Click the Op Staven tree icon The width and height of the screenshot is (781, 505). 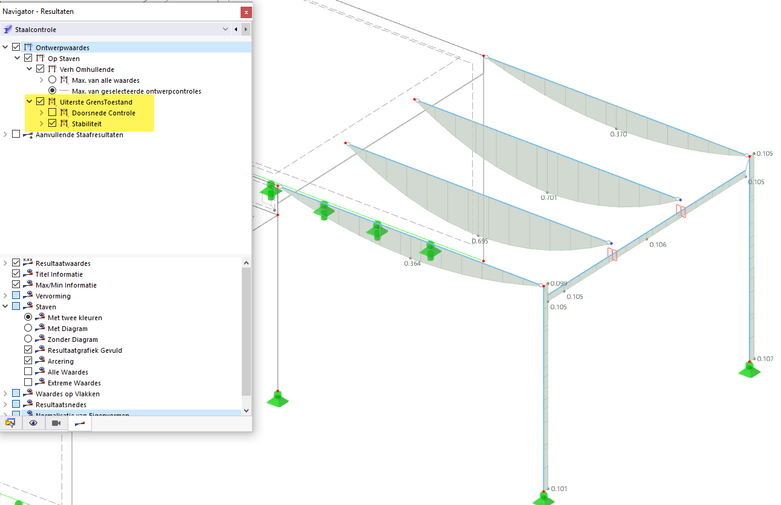point(41,59)
